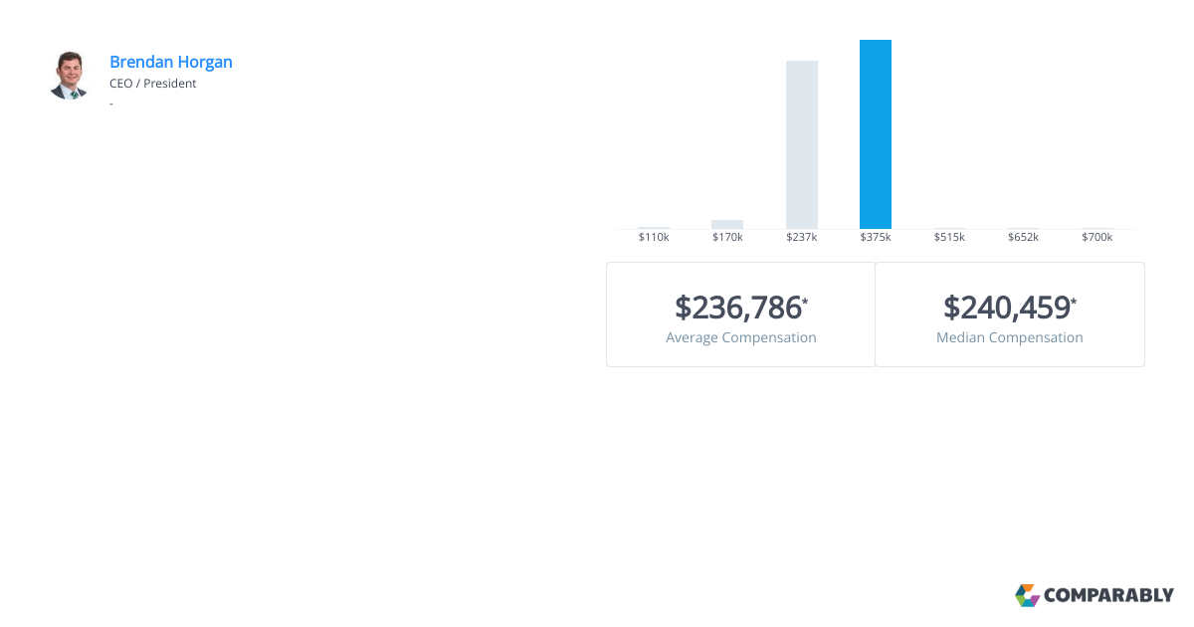This screenshot has height=627, width=1194.
Task: Select the tiny $110k bar
Action: [x=654, y=228]
